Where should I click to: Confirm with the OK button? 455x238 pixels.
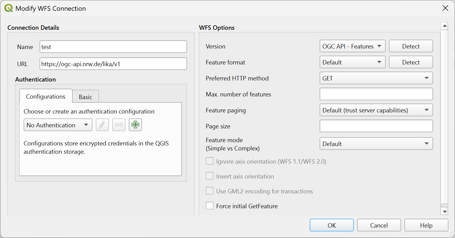(x=331, y=225)
